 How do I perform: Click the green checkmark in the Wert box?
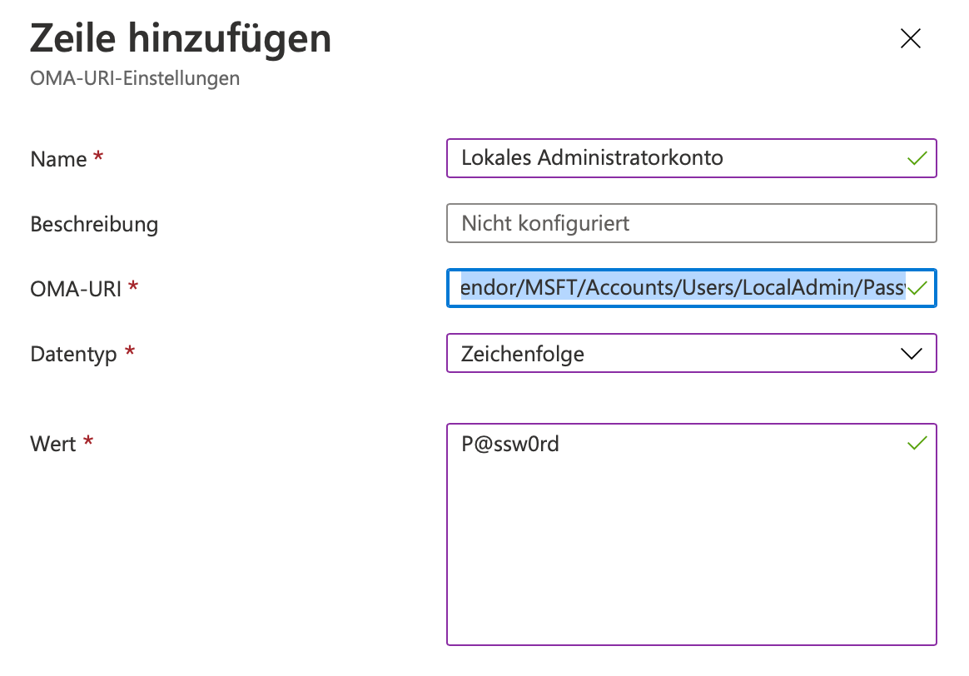pyautogui.click(x=917, y=443)
